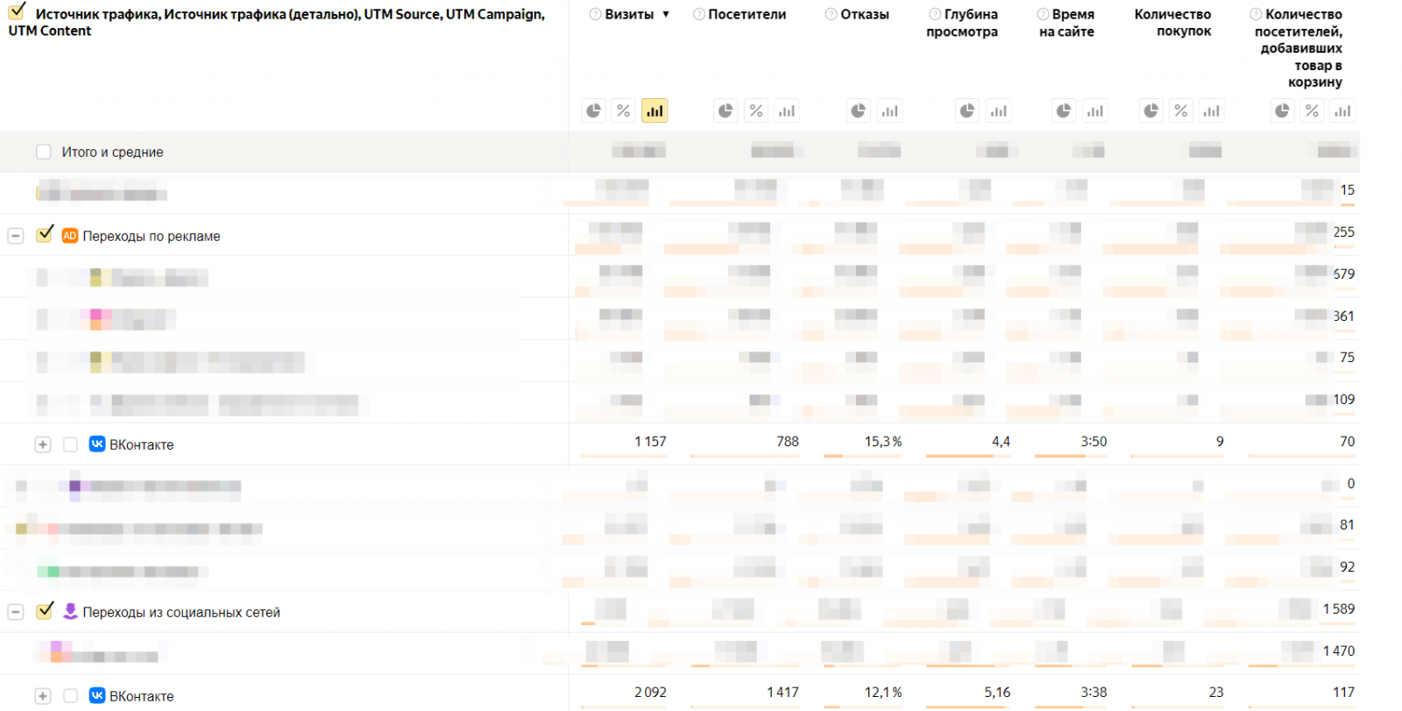Sort table by Отказы column header

865,14
